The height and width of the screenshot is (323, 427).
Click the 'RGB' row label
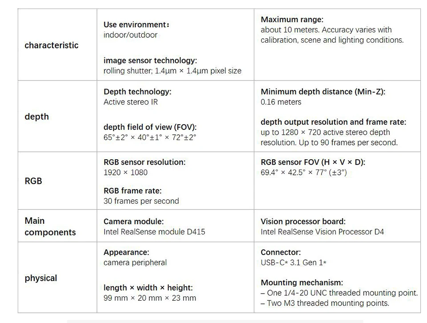click(x=33, y=181)
